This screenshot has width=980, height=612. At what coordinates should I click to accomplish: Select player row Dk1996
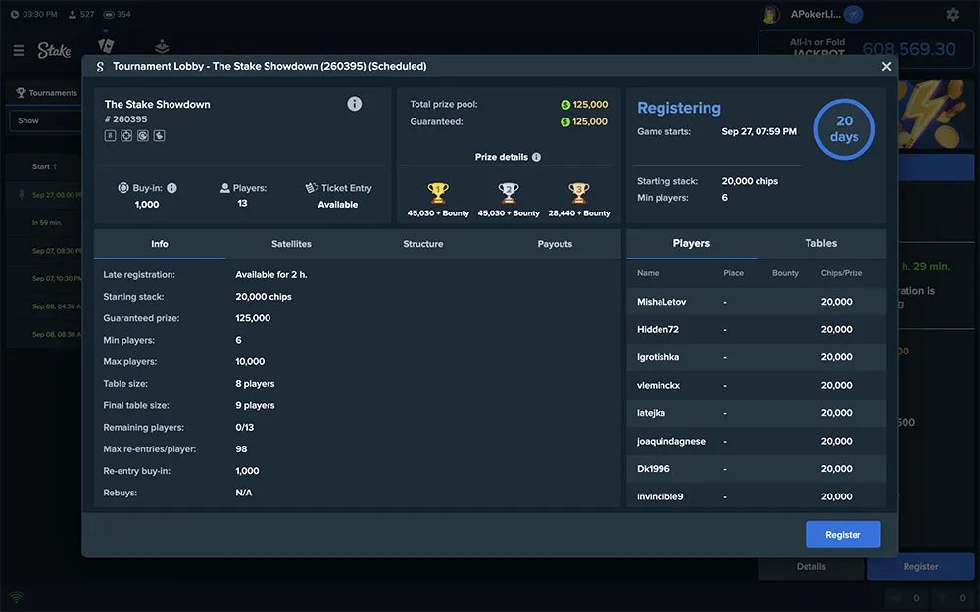757,468
